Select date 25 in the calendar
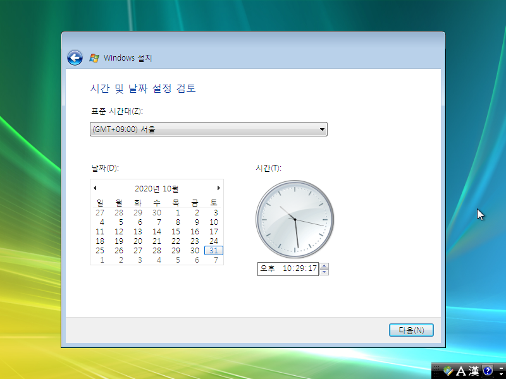The width and height of the screenshot is (506, 379). [x=100, y=250]
